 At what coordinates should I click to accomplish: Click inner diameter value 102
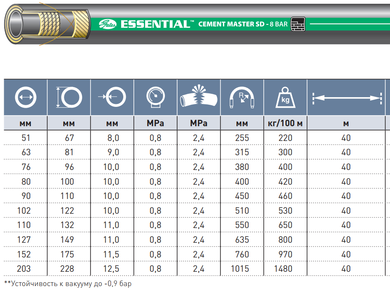tap(24, 211)
